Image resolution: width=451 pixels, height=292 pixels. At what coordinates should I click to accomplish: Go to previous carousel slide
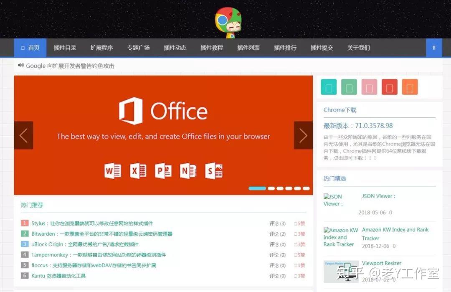23,135
